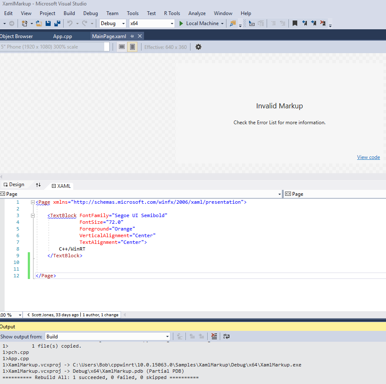The height and width of the screenshot is (384, 386).
Task: Collapse the TextBlock code region
Action: point(33,215)
